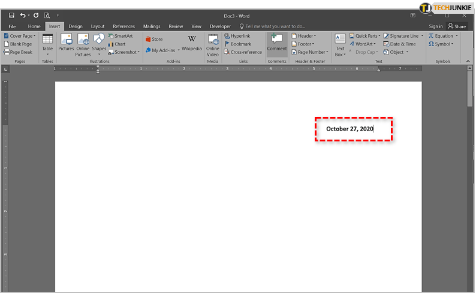Click the Share button
Viewport: 476px width, 293px height.
coord(457,26)
